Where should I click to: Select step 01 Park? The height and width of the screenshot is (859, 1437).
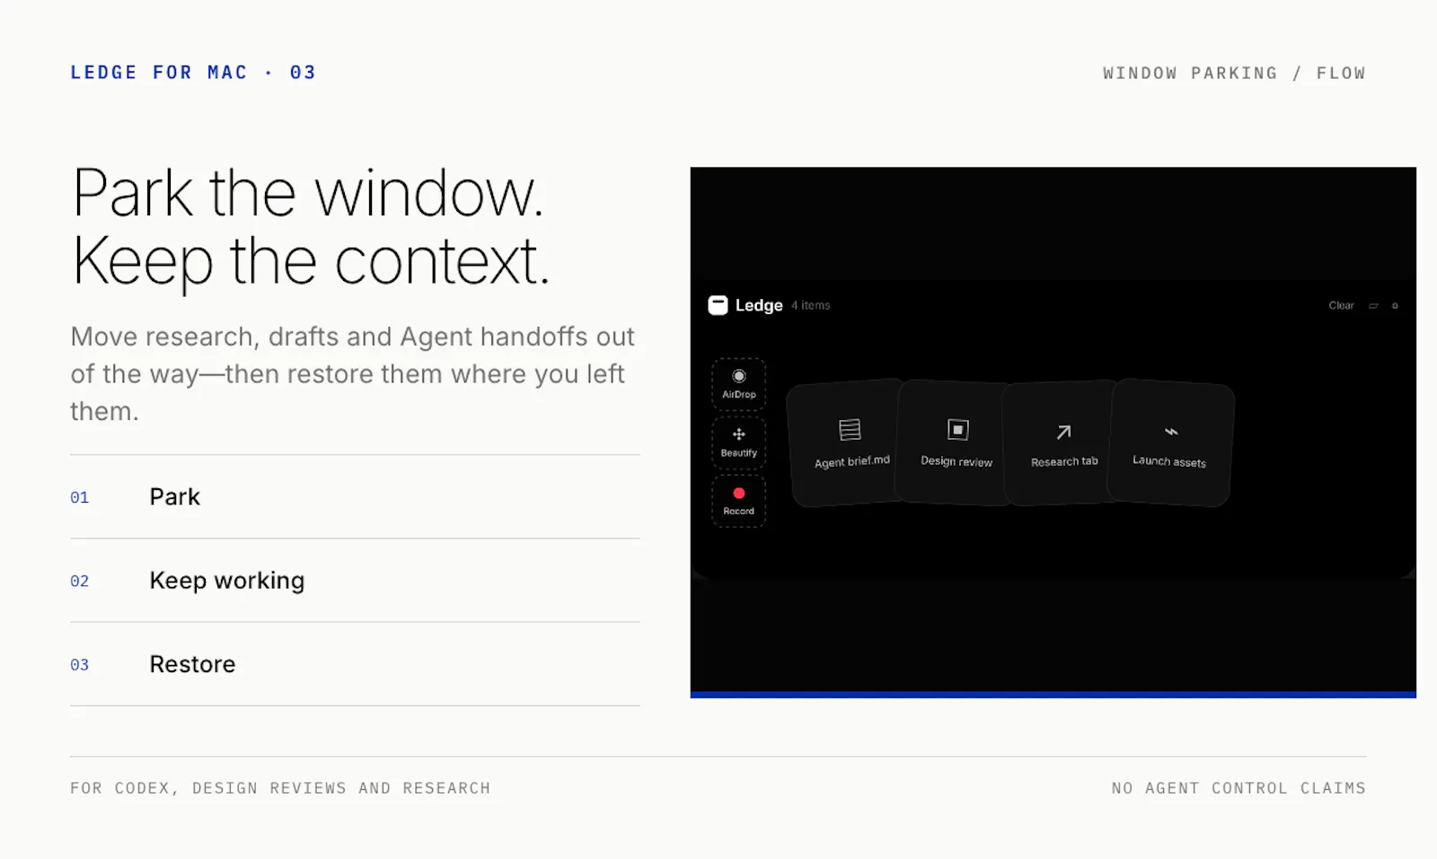click(355, 497)
